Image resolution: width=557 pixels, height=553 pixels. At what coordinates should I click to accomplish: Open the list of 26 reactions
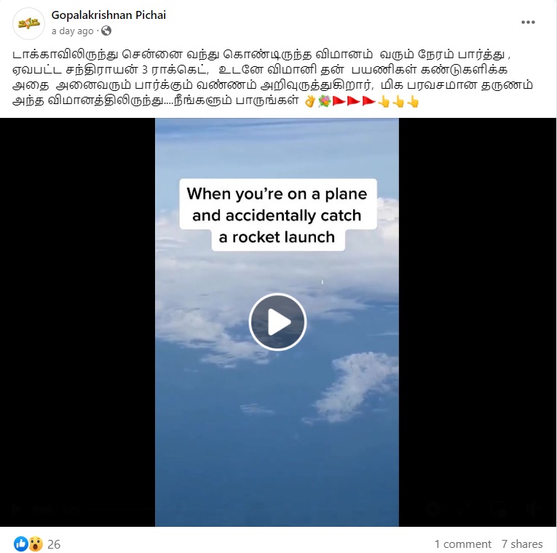click(x=54, y=544)
